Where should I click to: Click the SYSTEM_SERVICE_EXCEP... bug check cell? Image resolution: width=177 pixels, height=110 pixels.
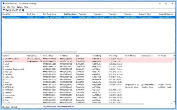[53, 17]
